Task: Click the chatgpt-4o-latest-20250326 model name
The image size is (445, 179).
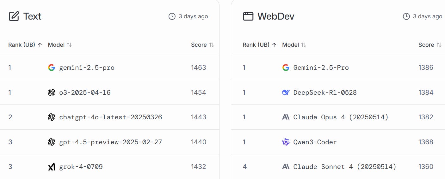Action: coord(110,117)
